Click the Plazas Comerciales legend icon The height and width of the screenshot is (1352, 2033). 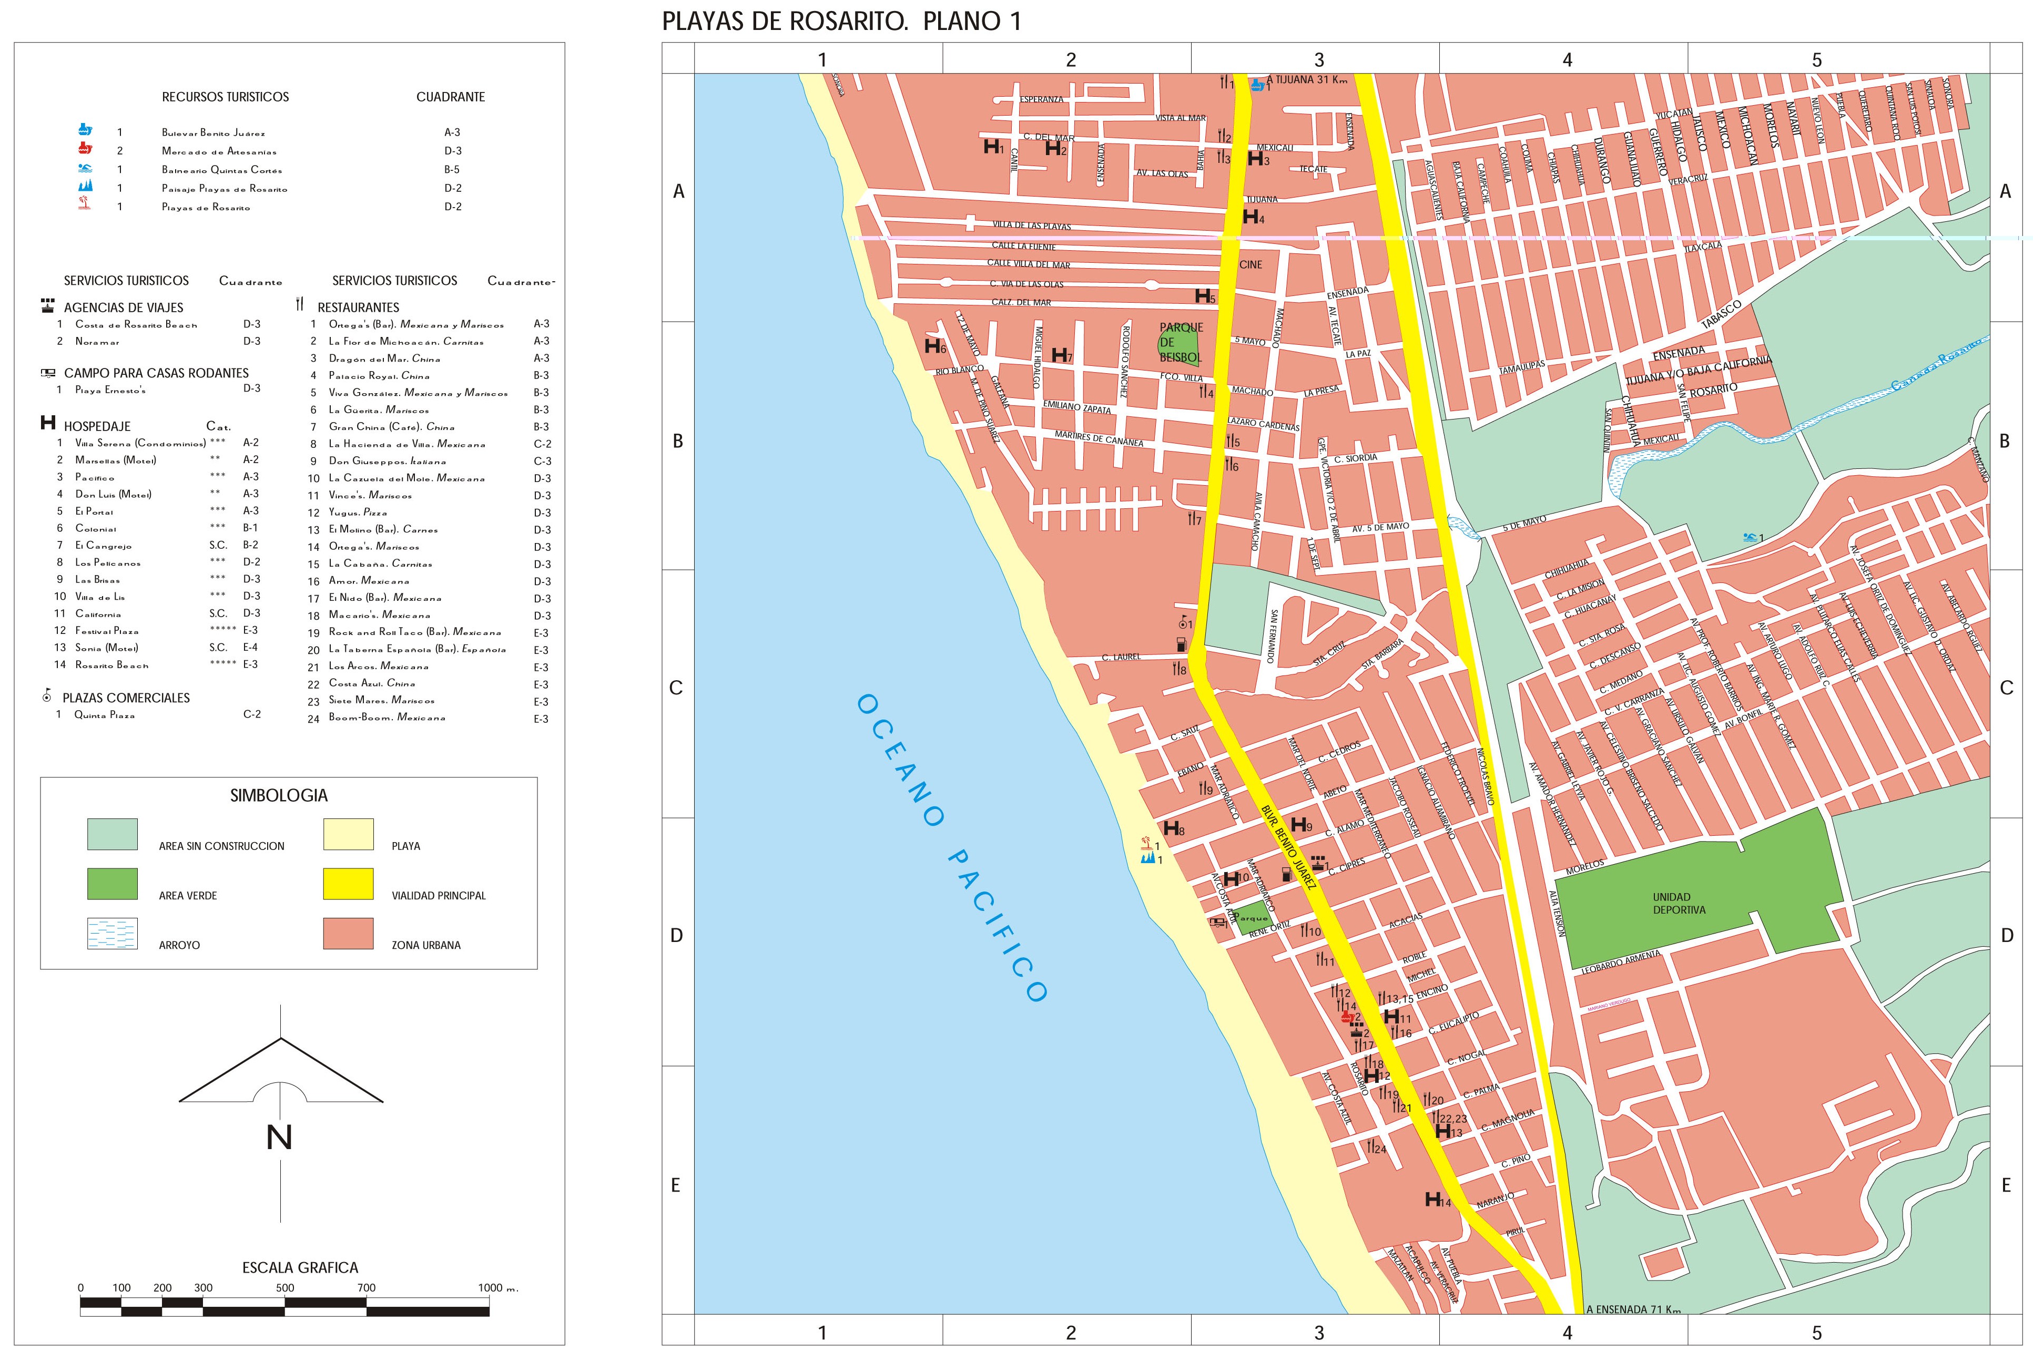point(46,696)
